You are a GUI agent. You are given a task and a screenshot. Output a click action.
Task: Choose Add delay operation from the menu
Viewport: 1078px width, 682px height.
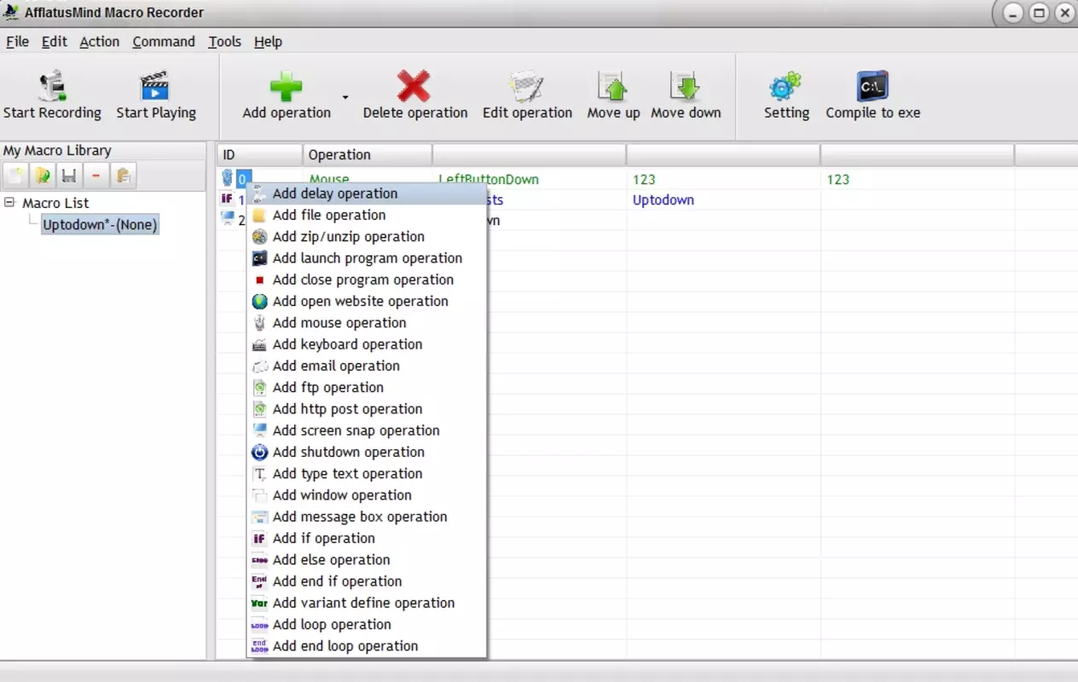coord(367,194)
